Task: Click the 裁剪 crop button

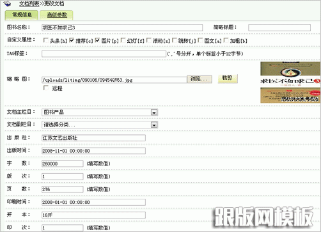Action: click(x=228, y=78)
